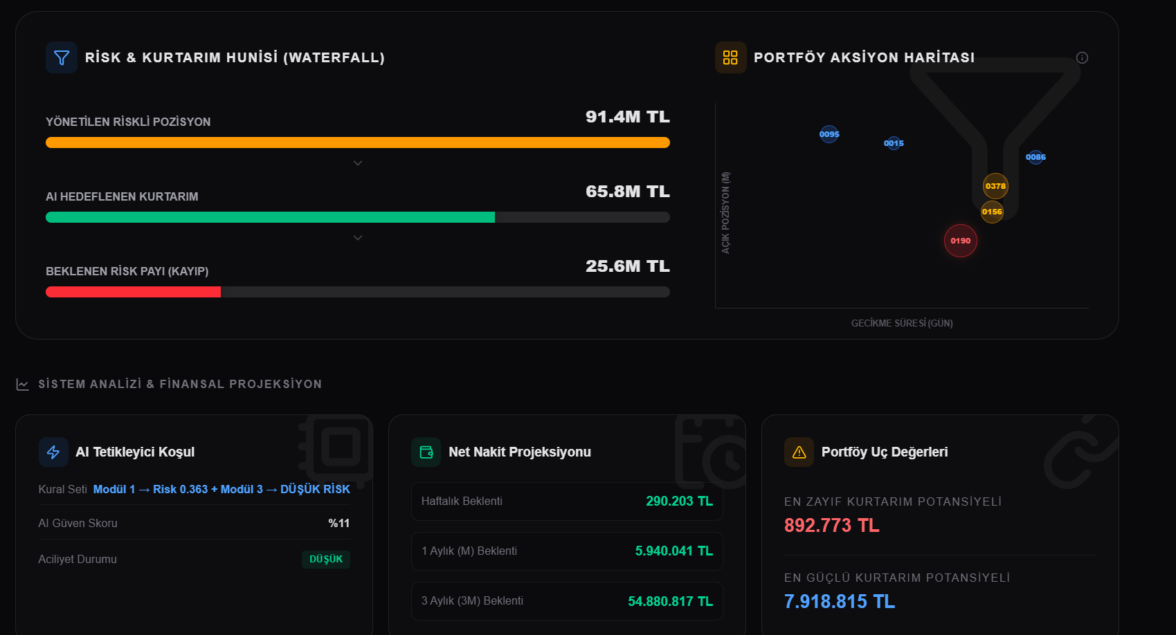Screen dimensions: 1176x635
Task: Expand the chevron below Yönetilen Riskli Pozisyon bar
Action: [x=358, y=163]
